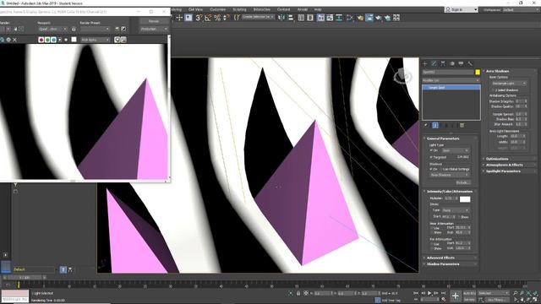Open the Arnold menu
This screenshot has height=304, width=541.
(x=303, y=9)
